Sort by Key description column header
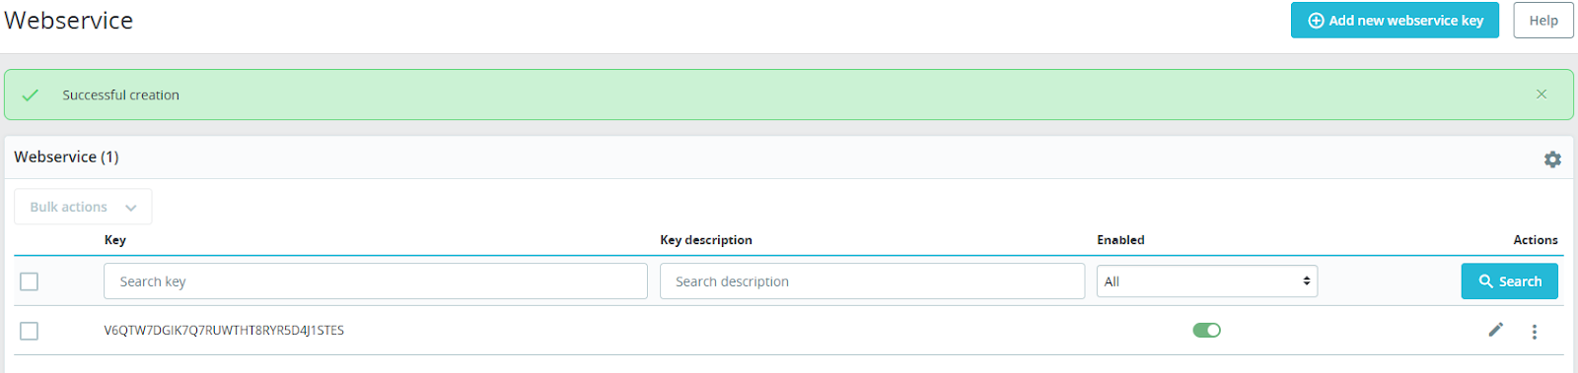 (x=706, y=240)
